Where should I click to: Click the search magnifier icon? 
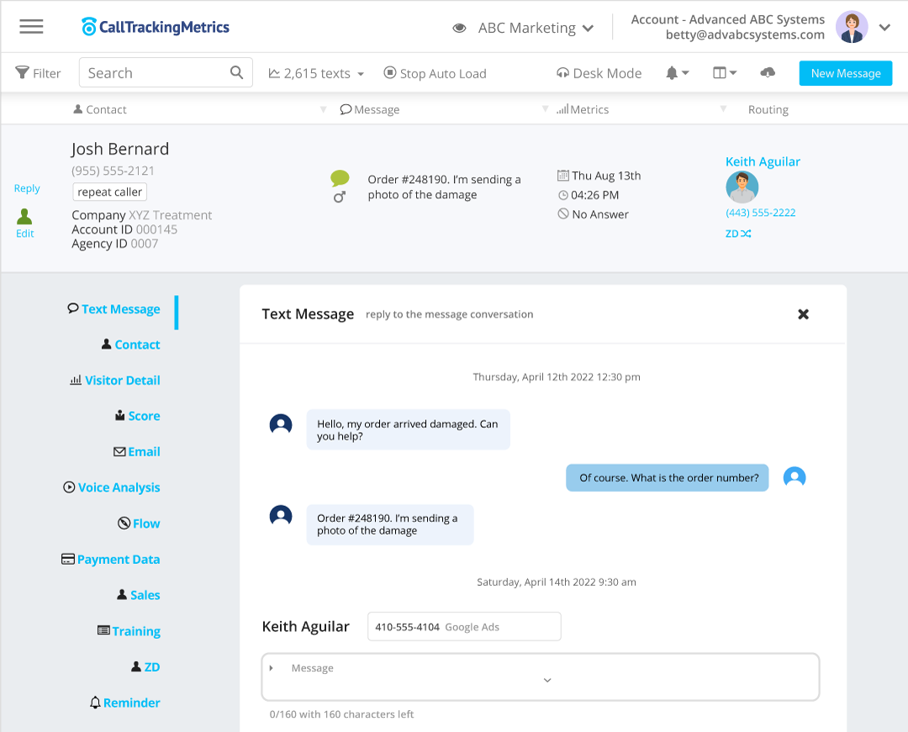click(x=236, y=73)
